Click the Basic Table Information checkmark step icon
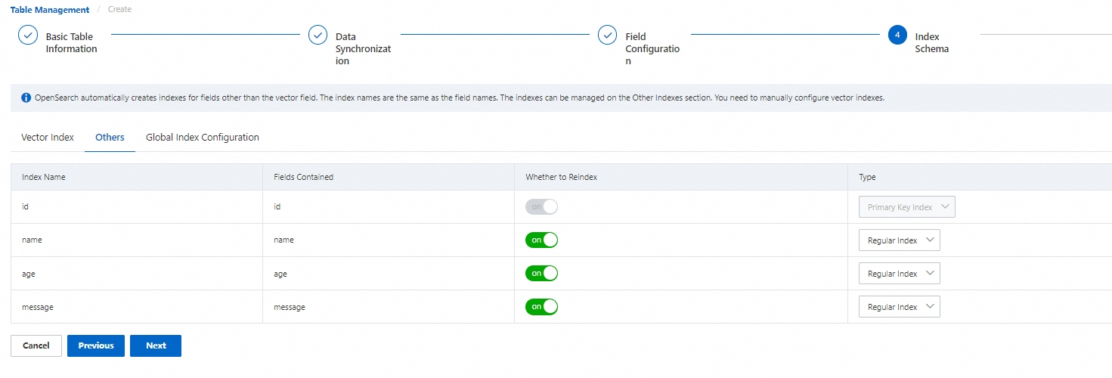 click(28, 36)
